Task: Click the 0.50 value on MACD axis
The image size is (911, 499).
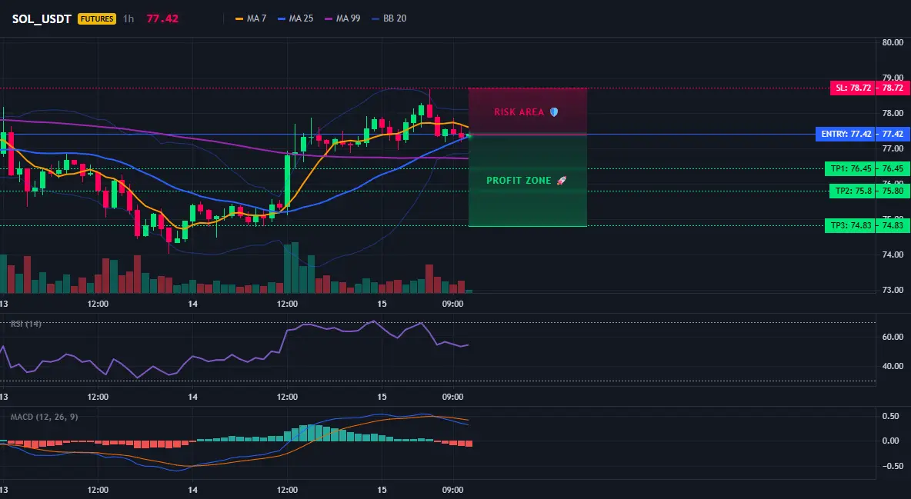Action: coord(891,416)
